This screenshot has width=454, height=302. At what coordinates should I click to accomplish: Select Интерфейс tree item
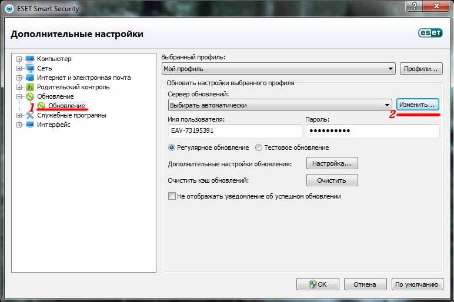click(x=54, y=125)
